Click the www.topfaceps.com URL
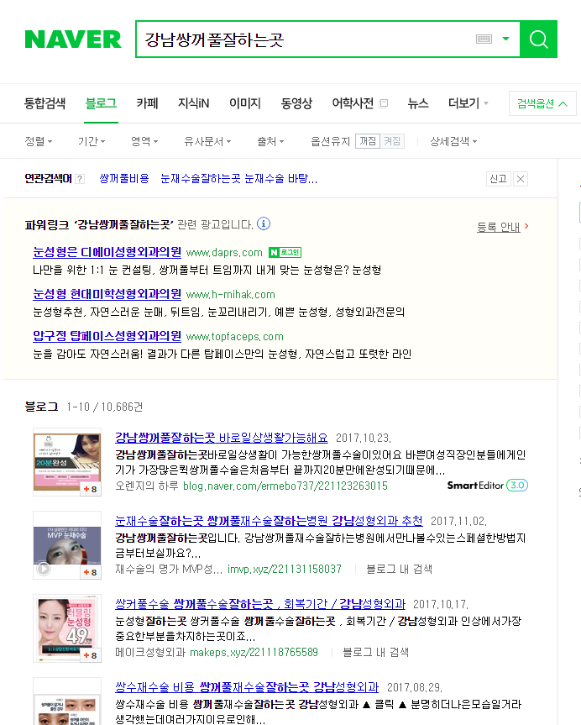This screenshot has width=581, height=725. point(234,337)
